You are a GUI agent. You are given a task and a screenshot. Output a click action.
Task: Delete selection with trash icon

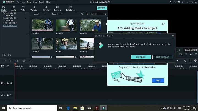point(18,61)
